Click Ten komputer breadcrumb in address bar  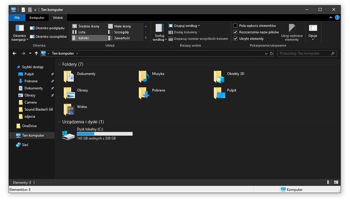tap(63, 54)
